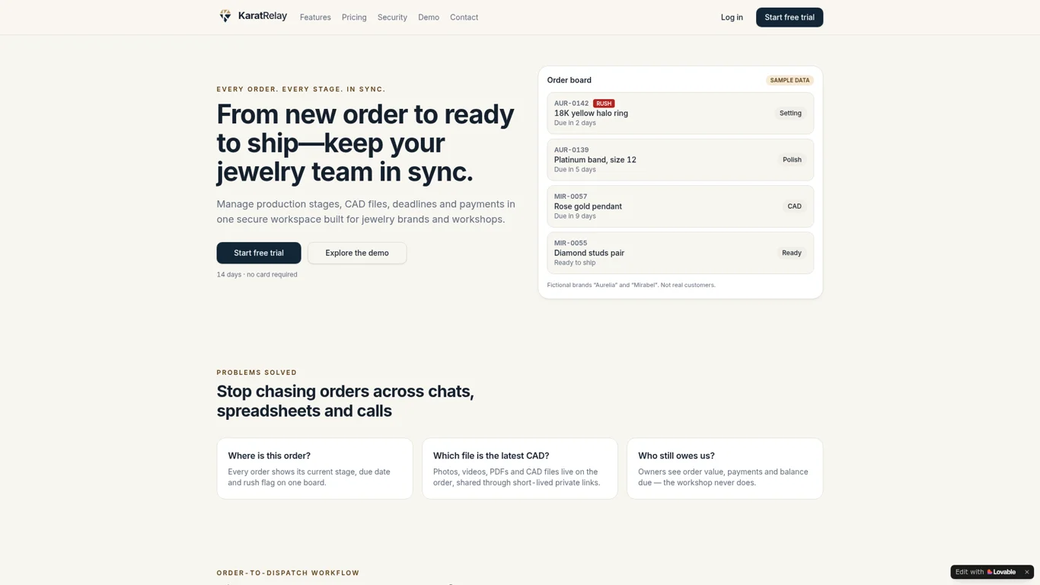Image resolution: width=1040 pixels, height=585 pixels.
Task: Click the hero Start free trial button
Action: 259,253
